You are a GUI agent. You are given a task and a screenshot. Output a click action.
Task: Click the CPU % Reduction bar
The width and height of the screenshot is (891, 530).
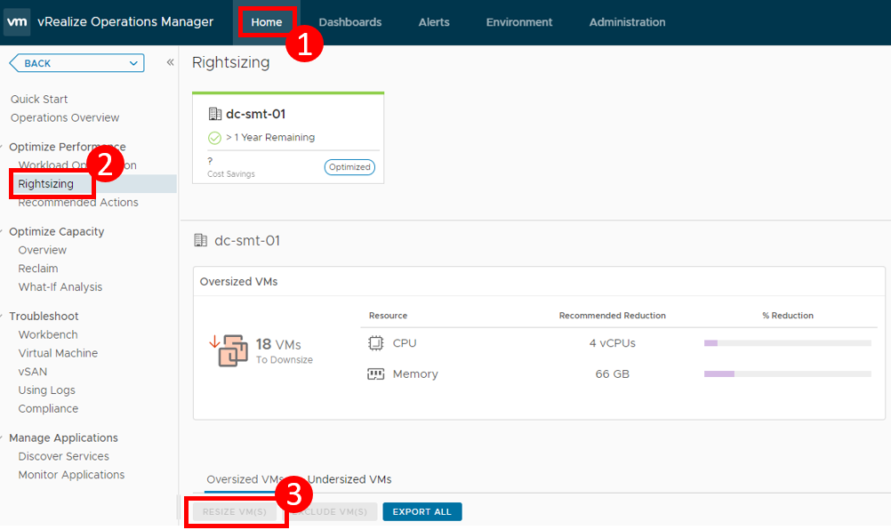(x=788, y=343)
